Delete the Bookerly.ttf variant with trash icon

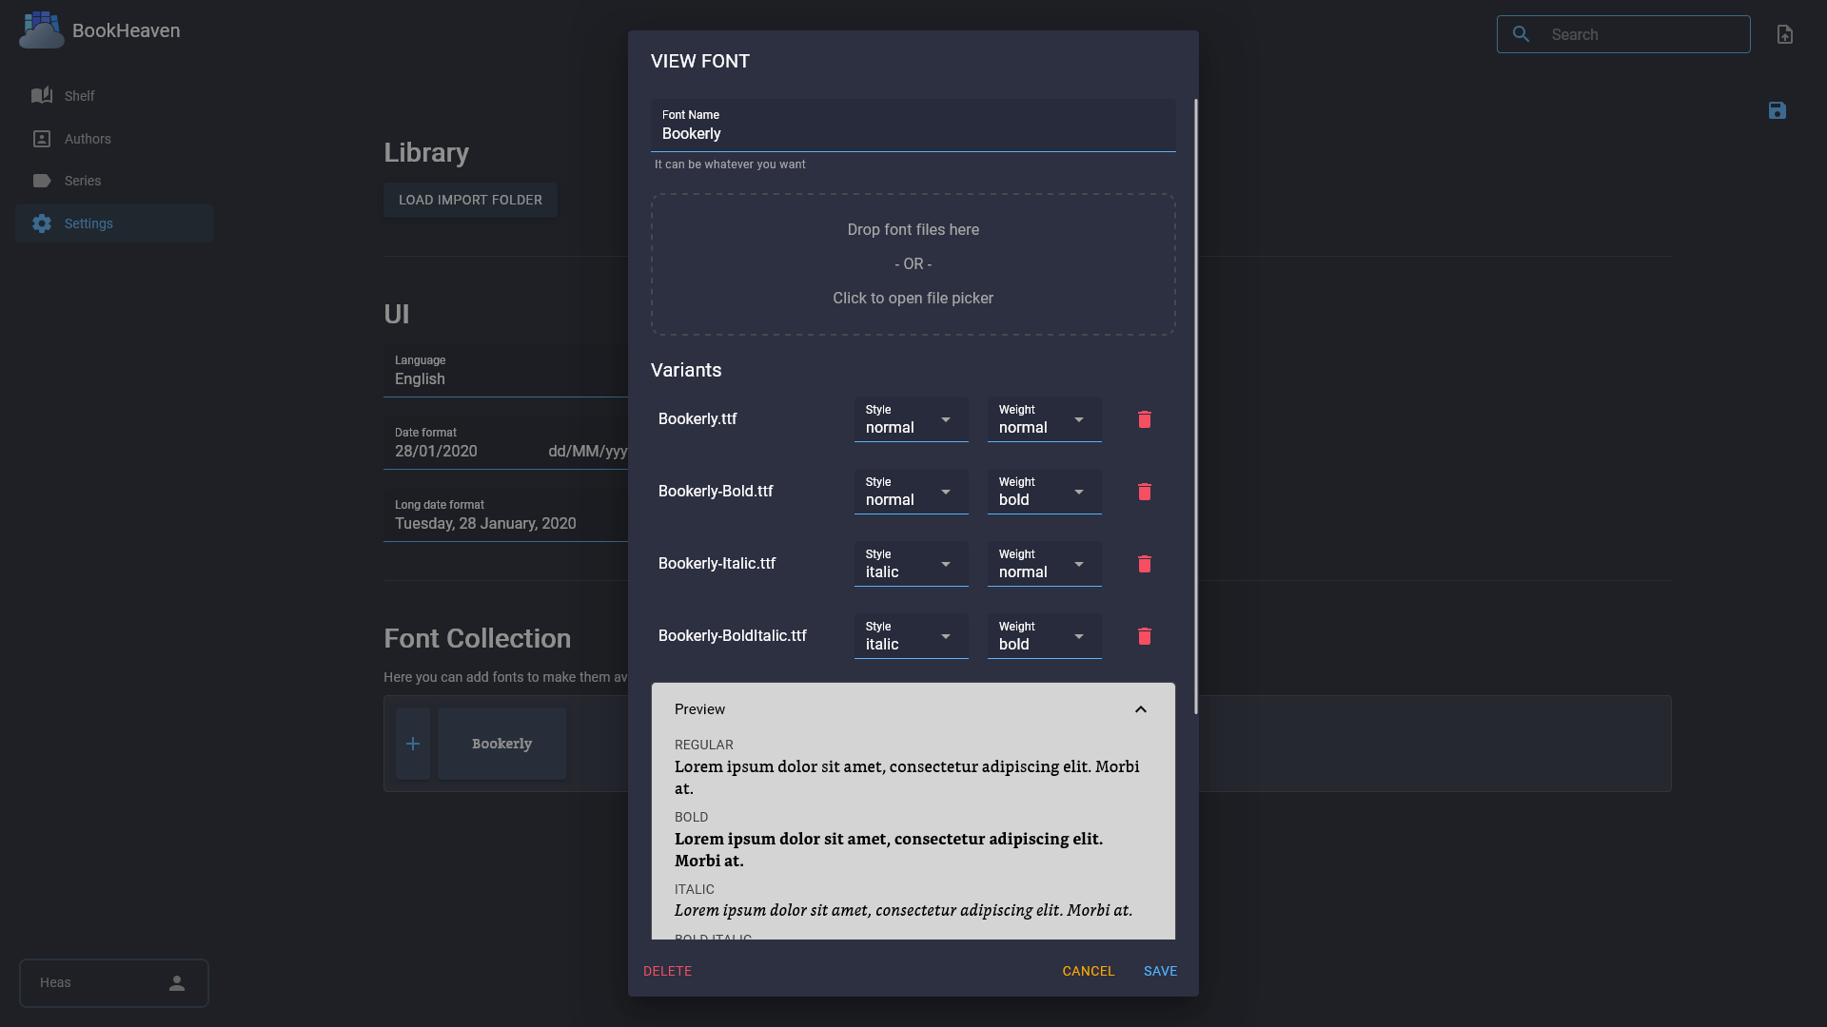tap(1145, 419)
